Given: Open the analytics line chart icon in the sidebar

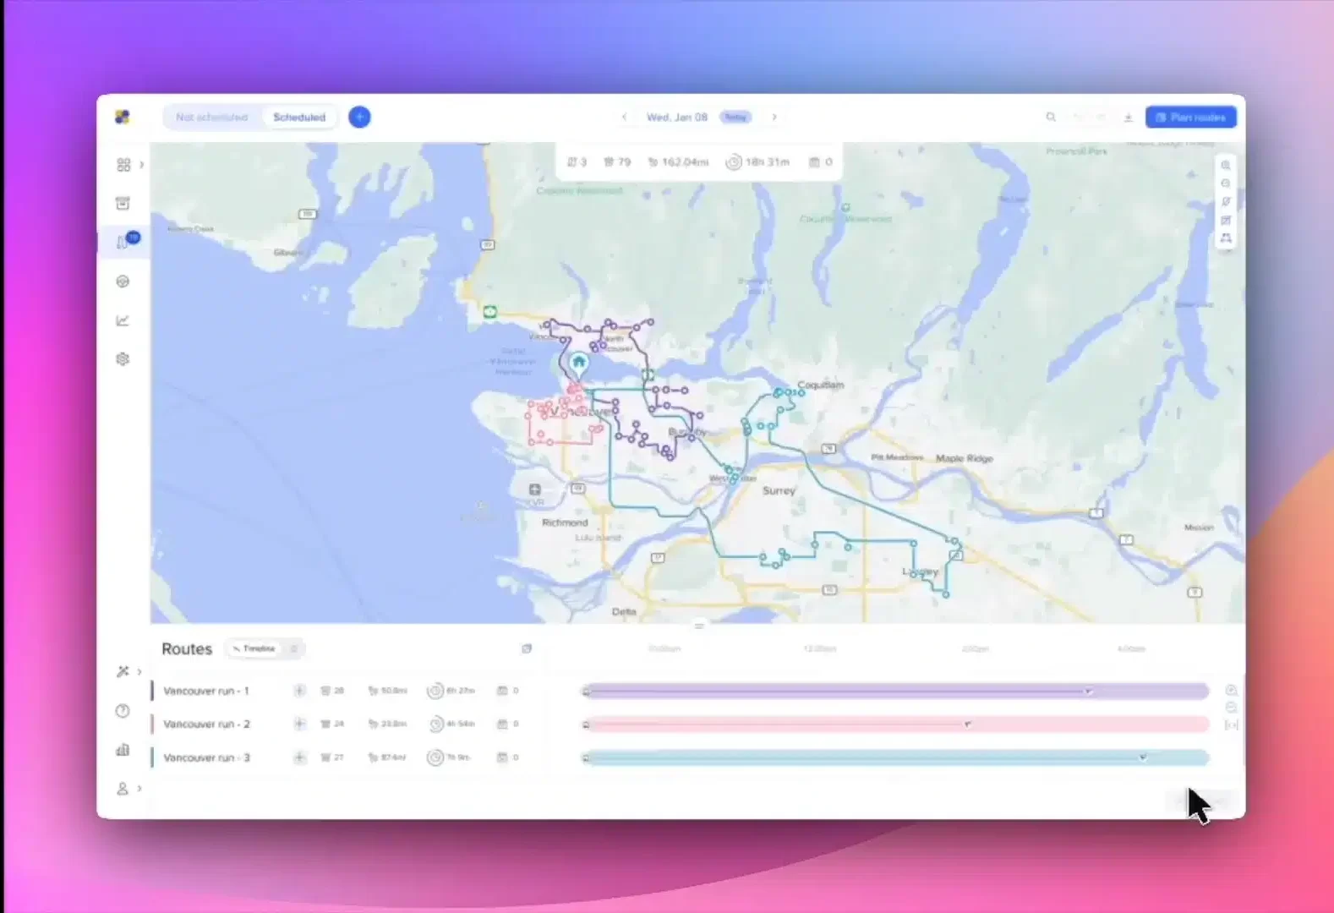Looking at the screenshot, I should point(123,320).
